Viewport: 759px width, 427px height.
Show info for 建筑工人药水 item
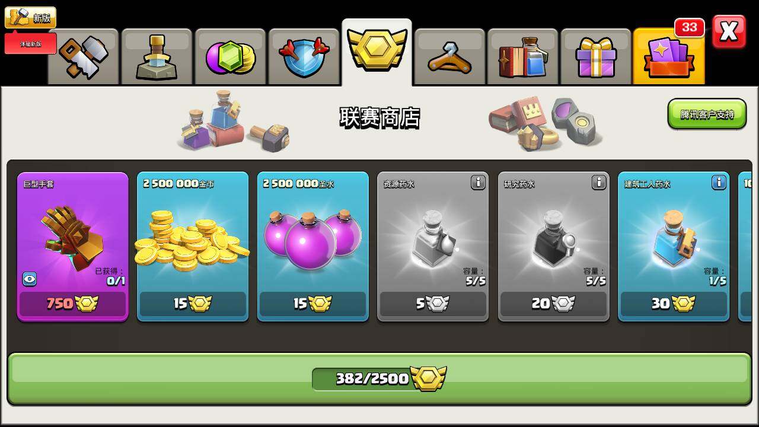(719, 183)
